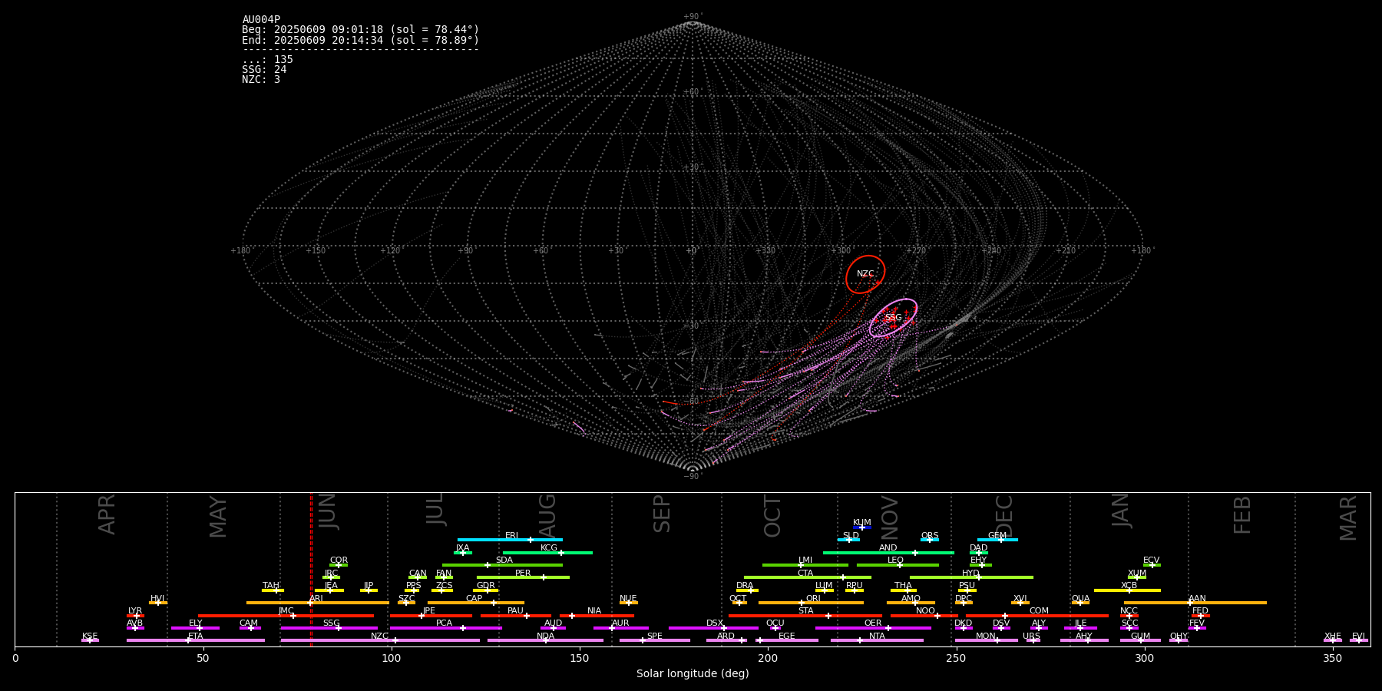This screenshot has height=691, width=1382.
Task: Click the ECV shower label
Action: point(1151,560)
